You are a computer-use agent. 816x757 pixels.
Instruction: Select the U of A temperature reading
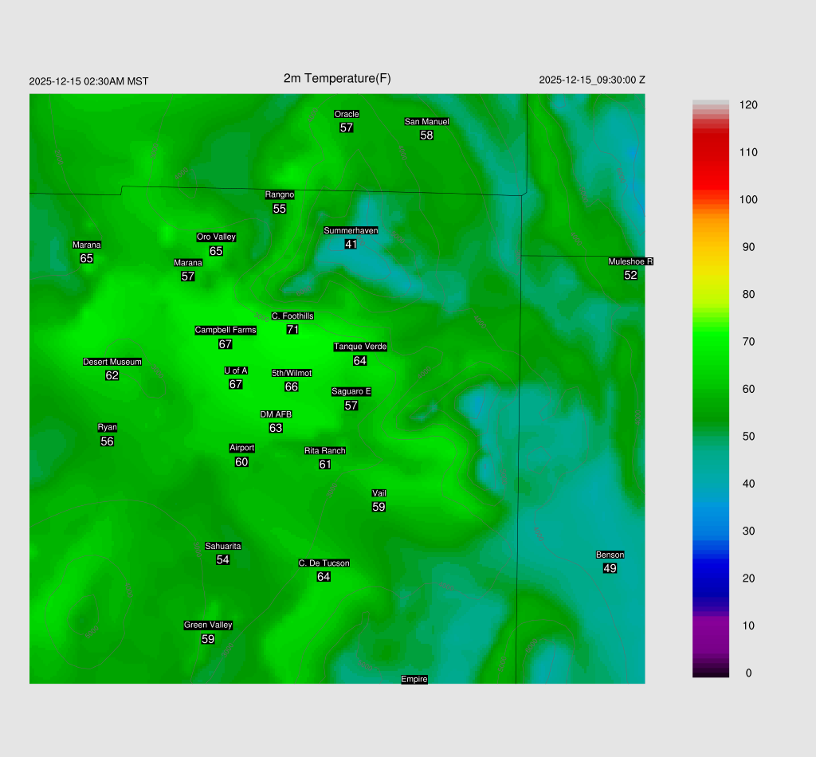click(236, 384)
